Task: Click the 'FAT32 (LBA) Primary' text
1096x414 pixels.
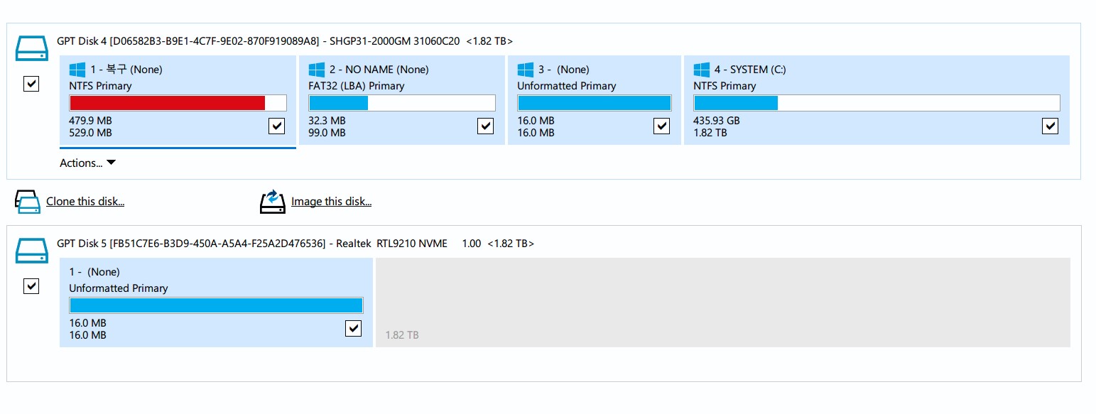Action: point(356,86)
